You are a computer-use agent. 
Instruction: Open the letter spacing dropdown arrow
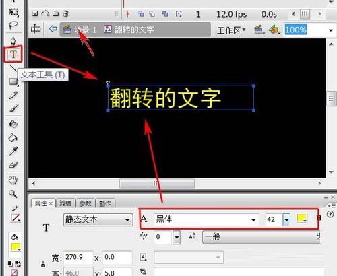pyautogui.click(x=177, y=237)
